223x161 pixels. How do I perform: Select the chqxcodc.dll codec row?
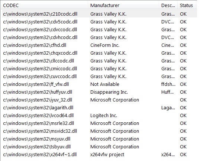click(40, 53)
